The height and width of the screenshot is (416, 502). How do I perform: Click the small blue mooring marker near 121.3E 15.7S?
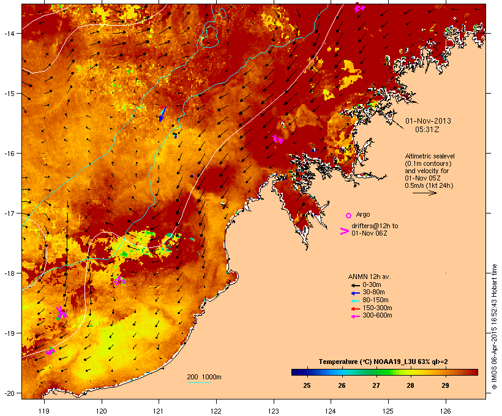[175, 135]
